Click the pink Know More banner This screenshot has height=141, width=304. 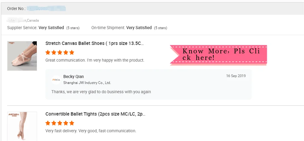pyautogui.click(x=218, y=55)
